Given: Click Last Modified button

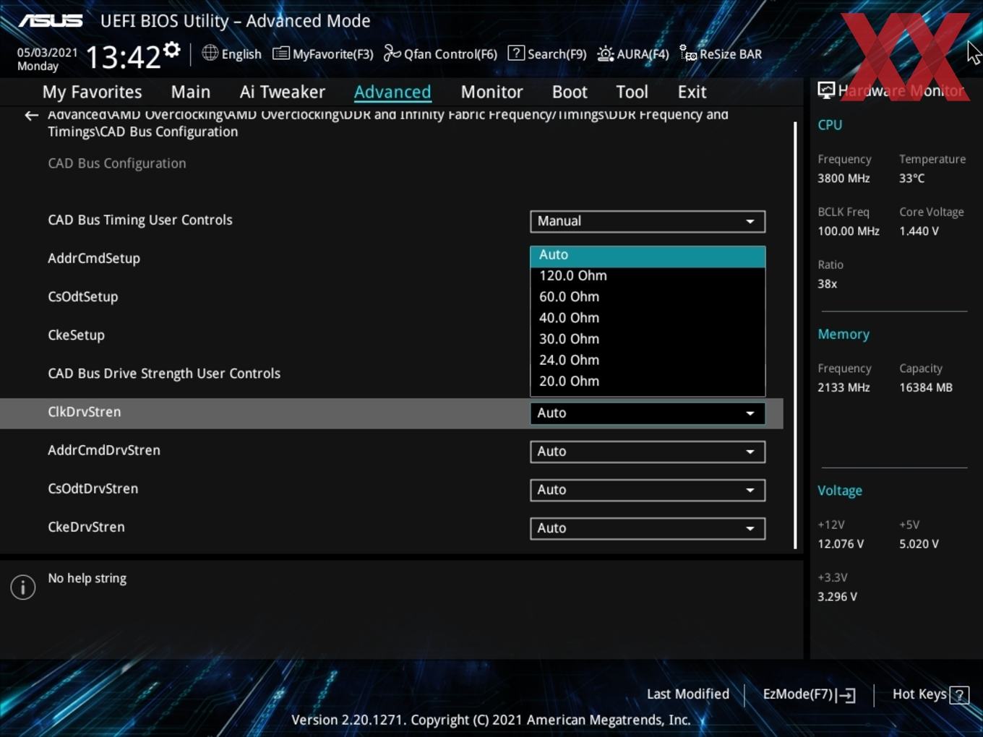Looking at the screenshot, I should [687, 694].
